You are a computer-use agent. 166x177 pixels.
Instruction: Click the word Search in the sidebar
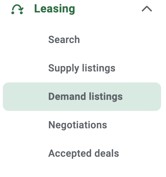point(64,39)
